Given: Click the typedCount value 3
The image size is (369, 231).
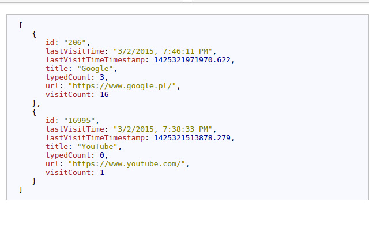Looking at the screenshot, I should coord(102,77).
